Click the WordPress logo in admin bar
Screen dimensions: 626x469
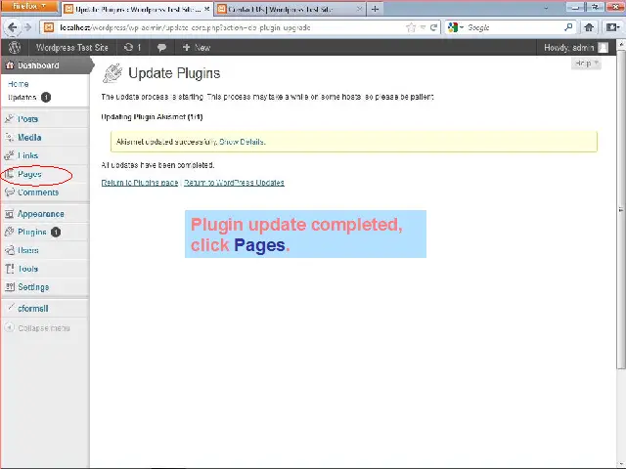(15, 48)
